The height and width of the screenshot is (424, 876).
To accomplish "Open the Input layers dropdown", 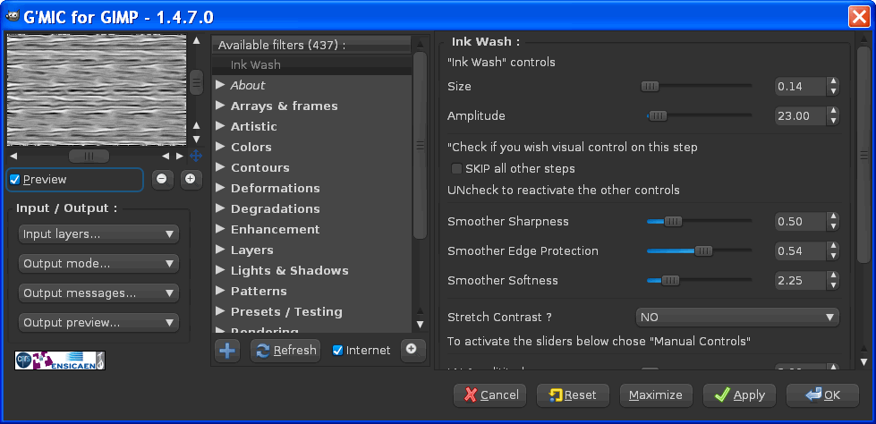I will pos(99,234).
